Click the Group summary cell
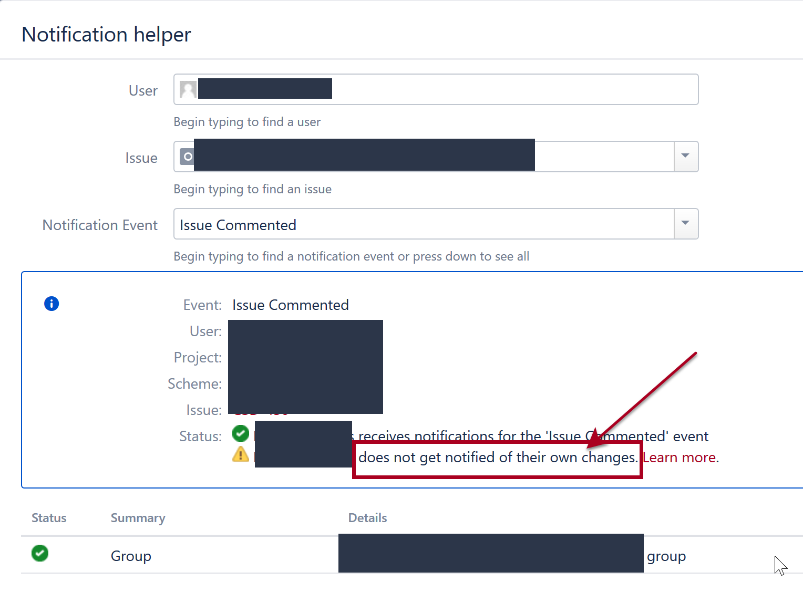This screenshot has width=803, height=592. 131,556
